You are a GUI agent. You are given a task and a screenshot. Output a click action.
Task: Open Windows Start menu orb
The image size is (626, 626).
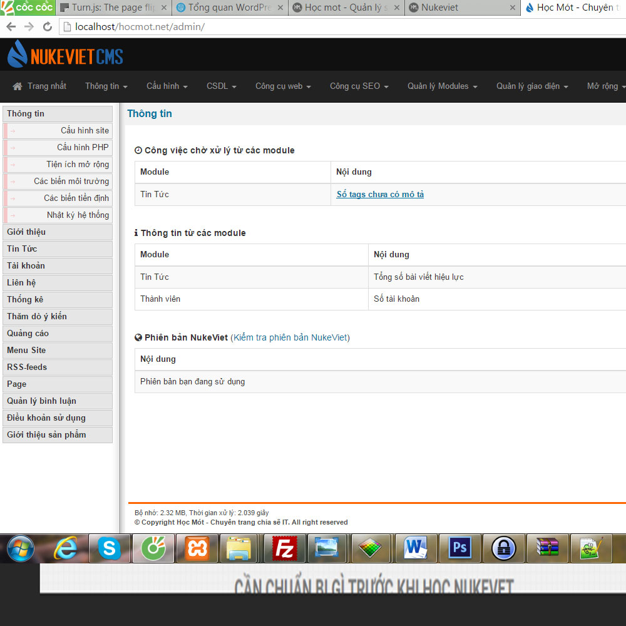pos(20,548)
